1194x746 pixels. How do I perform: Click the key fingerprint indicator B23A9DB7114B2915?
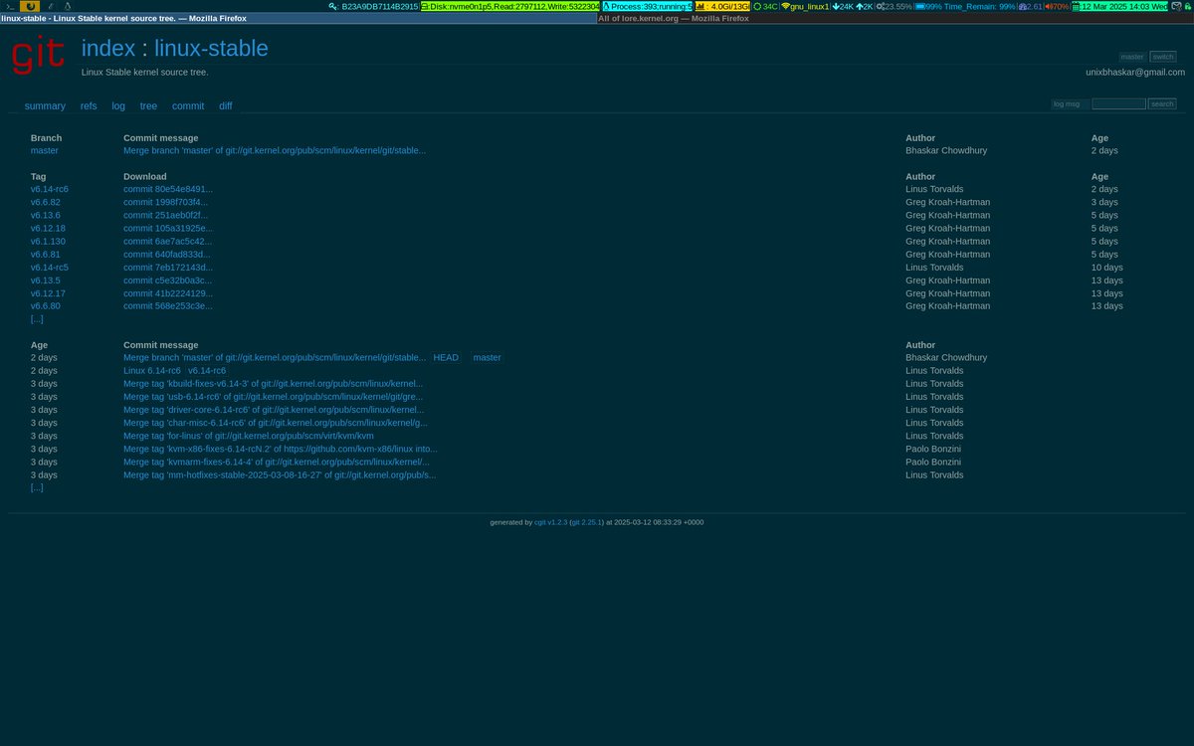(373, 6)
